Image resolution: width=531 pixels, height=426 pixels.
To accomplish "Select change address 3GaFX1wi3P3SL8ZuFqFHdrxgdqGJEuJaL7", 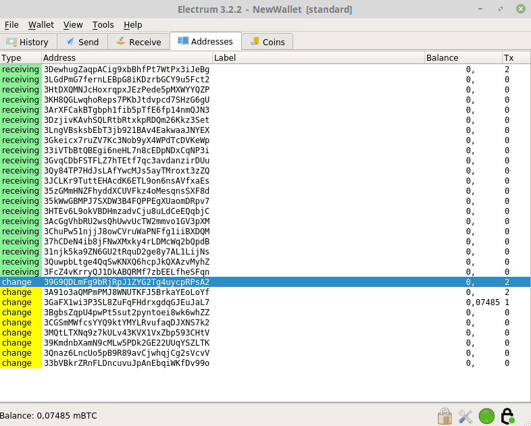I will click(x=126, y=302).
